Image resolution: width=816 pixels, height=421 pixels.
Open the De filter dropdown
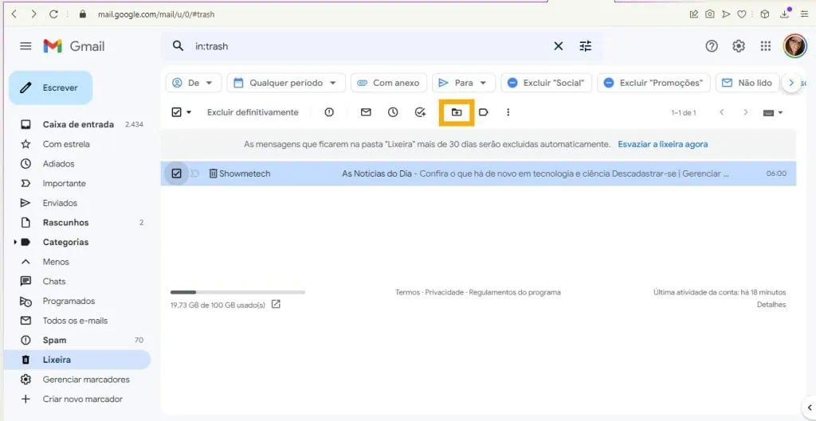[x=194, y=83]
